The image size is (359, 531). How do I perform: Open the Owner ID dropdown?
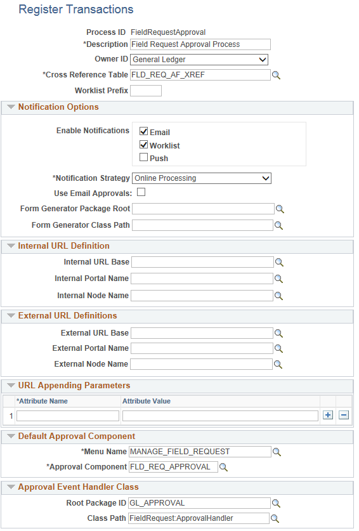point(199,60)
